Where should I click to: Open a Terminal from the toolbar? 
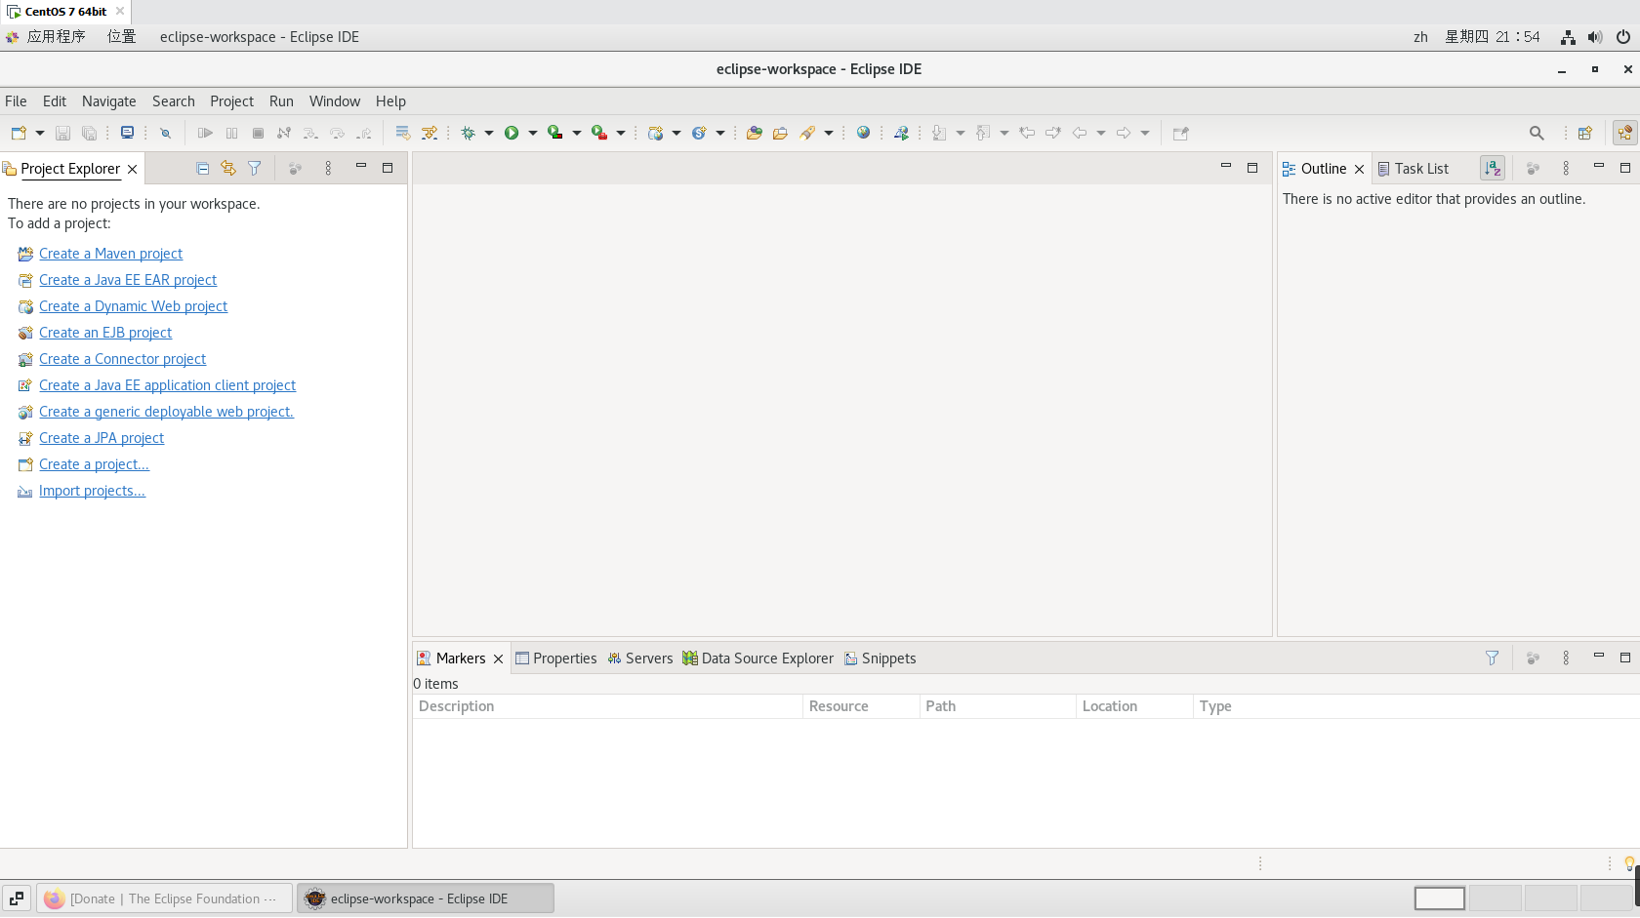point(127,133)
